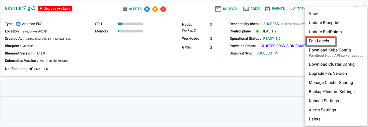This screenshot has height=127, width=368.
Task: Click the Created At timestamp 03/07/2022
Action: click(48, 39)
